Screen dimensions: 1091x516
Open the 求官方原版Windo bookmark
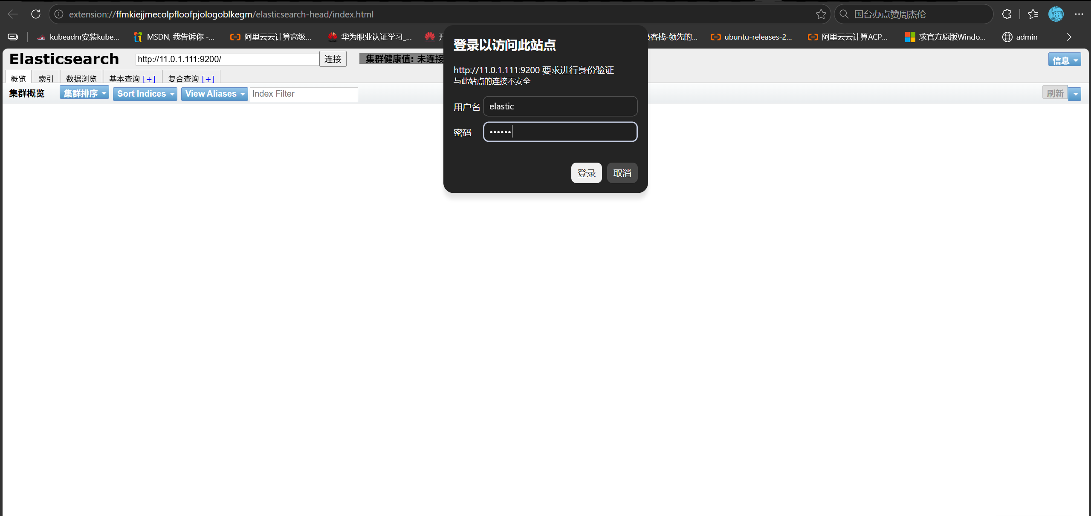coord(946,37)
